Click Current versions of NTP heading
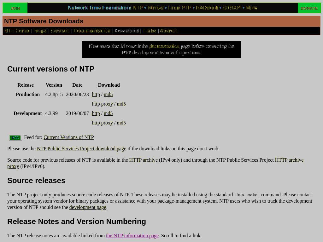 pyautogui.click(x=51, y=69)
